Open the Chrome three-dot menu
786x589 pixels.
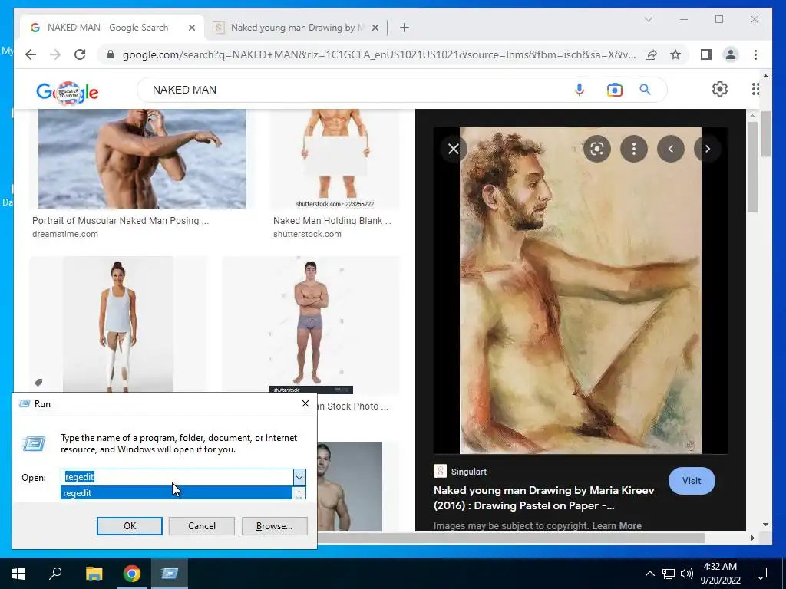click(x=755, y=54)
